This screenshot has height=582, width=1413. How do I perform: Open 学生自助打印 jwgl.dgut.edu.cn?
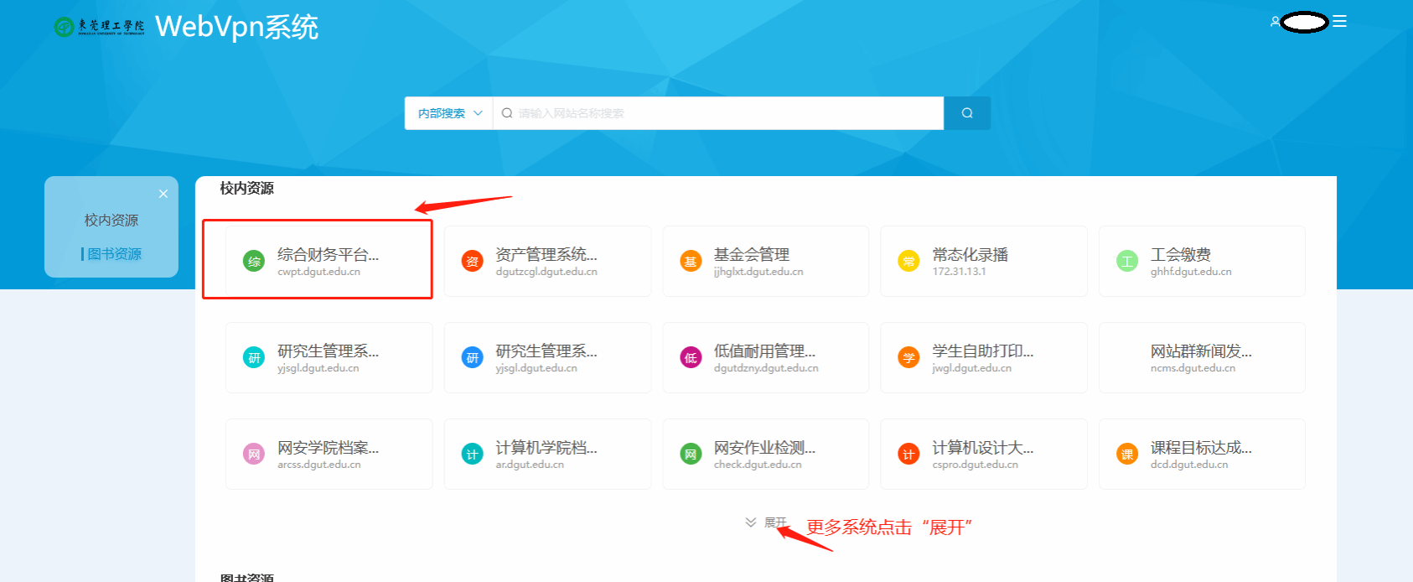click(x=984, y=358)
